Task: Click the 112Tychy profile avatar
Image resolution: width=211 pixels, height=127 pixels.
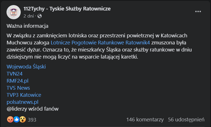Action: pos(13,12)
